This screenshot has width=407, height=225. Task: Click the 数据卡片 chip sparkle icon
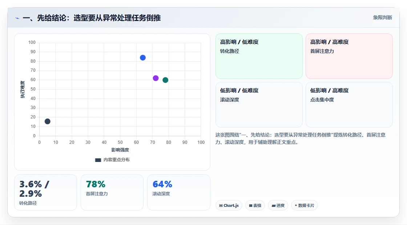(296, 205)
